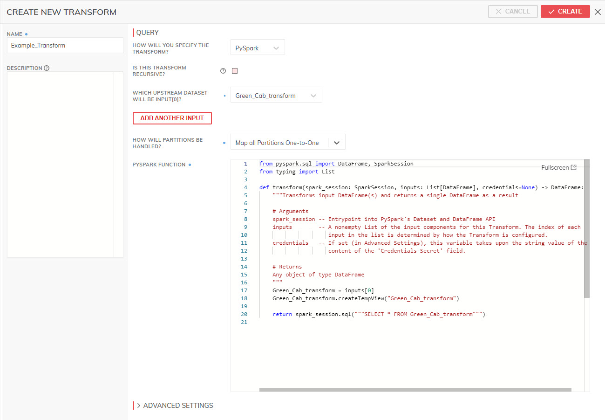Click the def transform function line
605x420 pixels.
pyautogui.click(x=421, y=187)
